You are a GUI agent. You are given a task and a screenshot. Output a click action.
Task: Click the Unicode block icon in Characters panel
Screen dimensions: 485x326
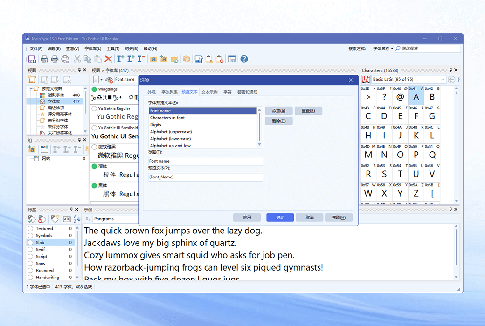click(366, 80)
